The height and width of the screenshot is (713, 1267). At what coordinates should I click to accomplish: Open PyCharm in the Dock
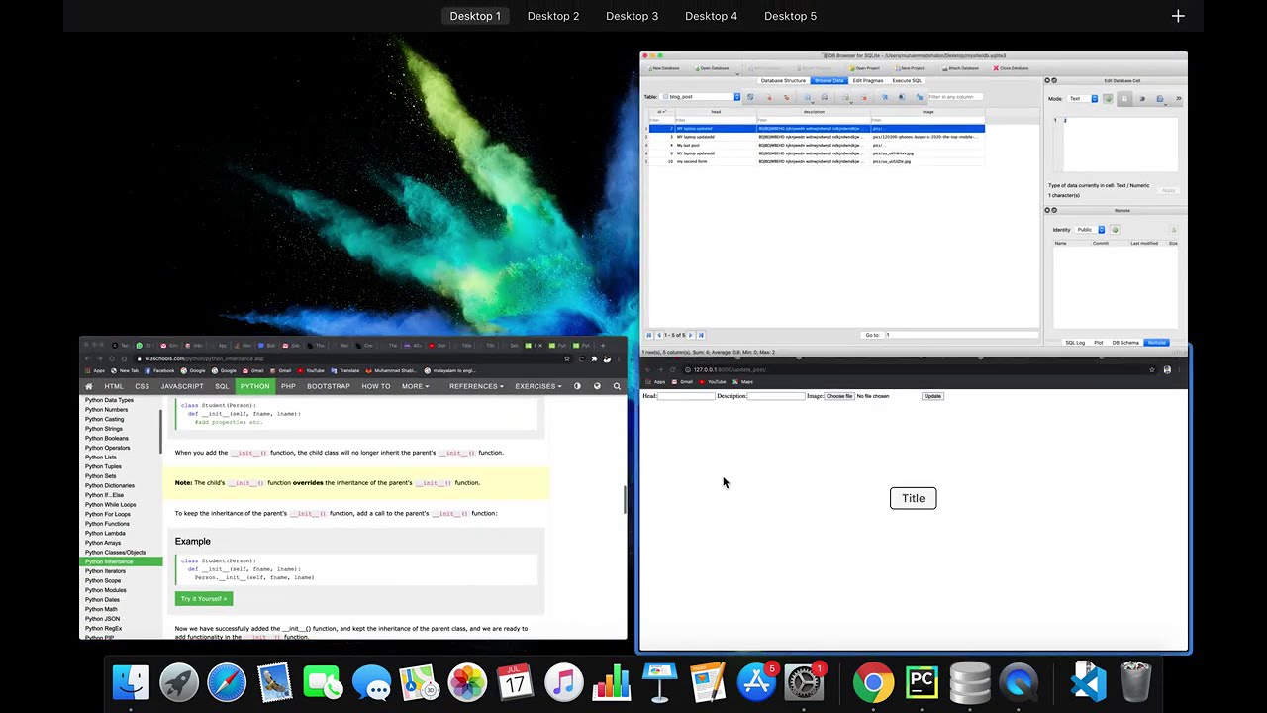(x=922, y=682)
